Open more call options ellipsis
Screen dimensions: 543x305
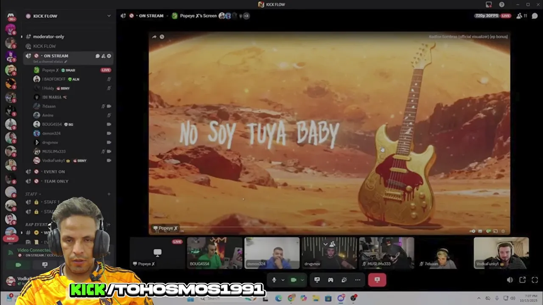pos(358,280)
